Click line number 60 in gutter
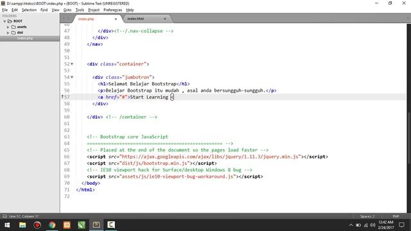 pos(67,117)
